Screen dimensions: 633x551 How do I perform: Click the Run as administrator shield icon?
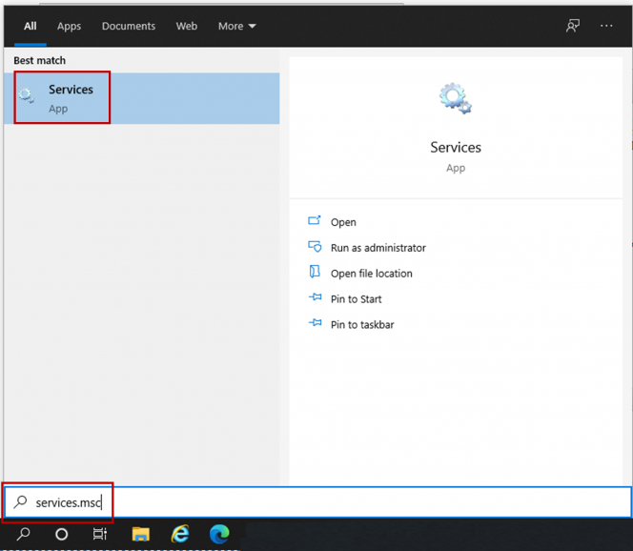point(315,246)
